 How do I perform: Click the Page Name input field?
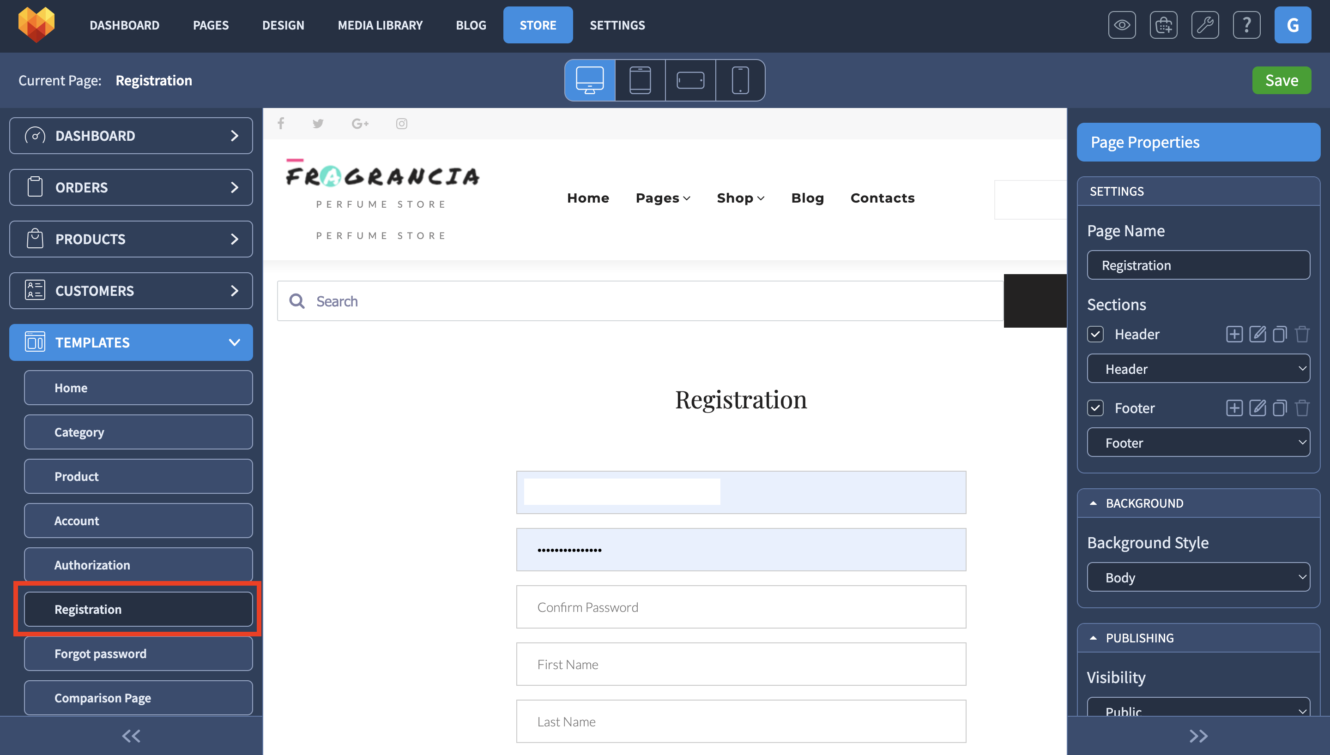tap(1198, 265)
